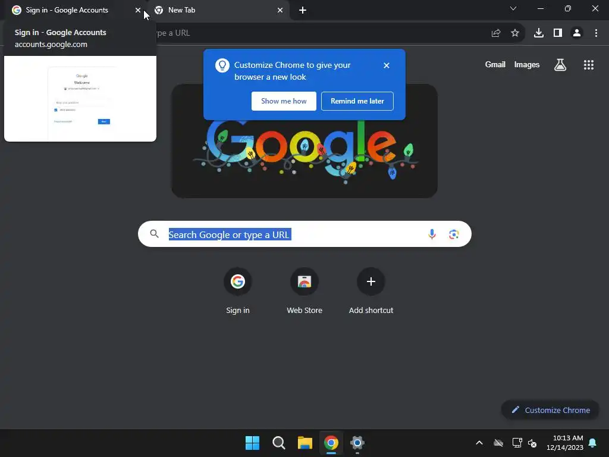609x457 pixels.
Task: Toggle the Chrome side panel icon
Action: point(558,33)
